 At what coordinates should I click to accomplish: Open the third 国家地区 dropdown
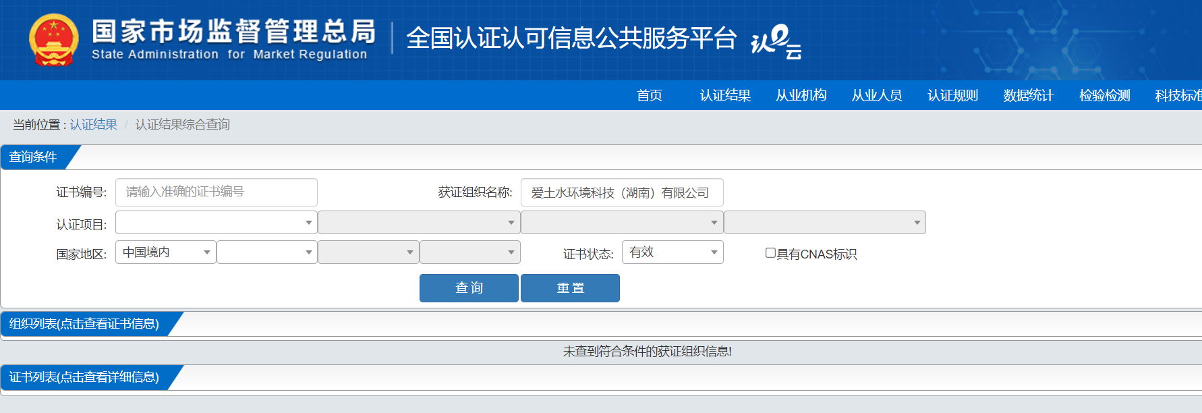[x=368, y=252]
